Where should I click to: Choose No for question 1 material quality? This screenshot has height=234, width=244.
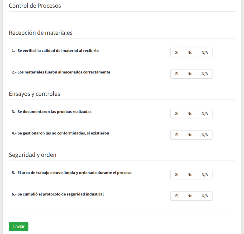190,53
